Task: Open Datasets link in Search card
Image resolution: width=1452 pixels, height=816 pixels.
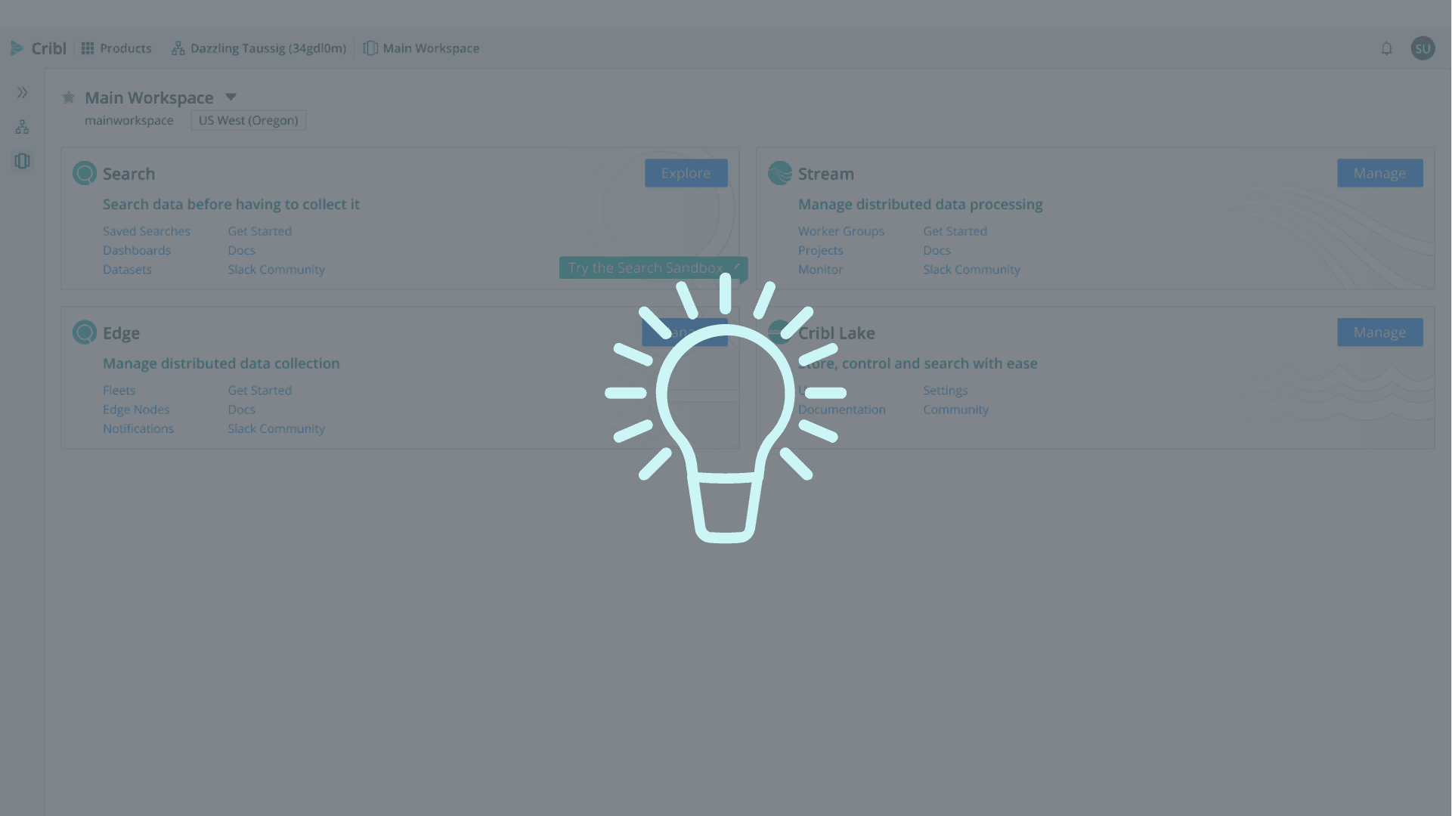Action: 127,269
